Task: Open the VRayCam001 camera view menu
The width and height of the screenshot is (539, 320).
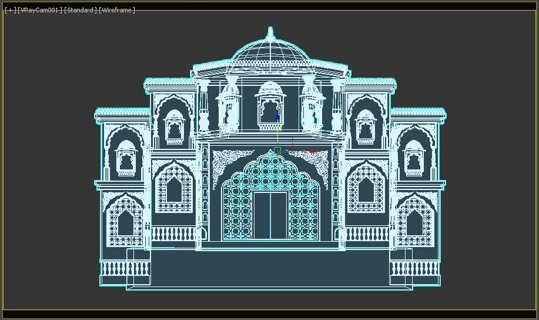Action: [x=40, y=11]
